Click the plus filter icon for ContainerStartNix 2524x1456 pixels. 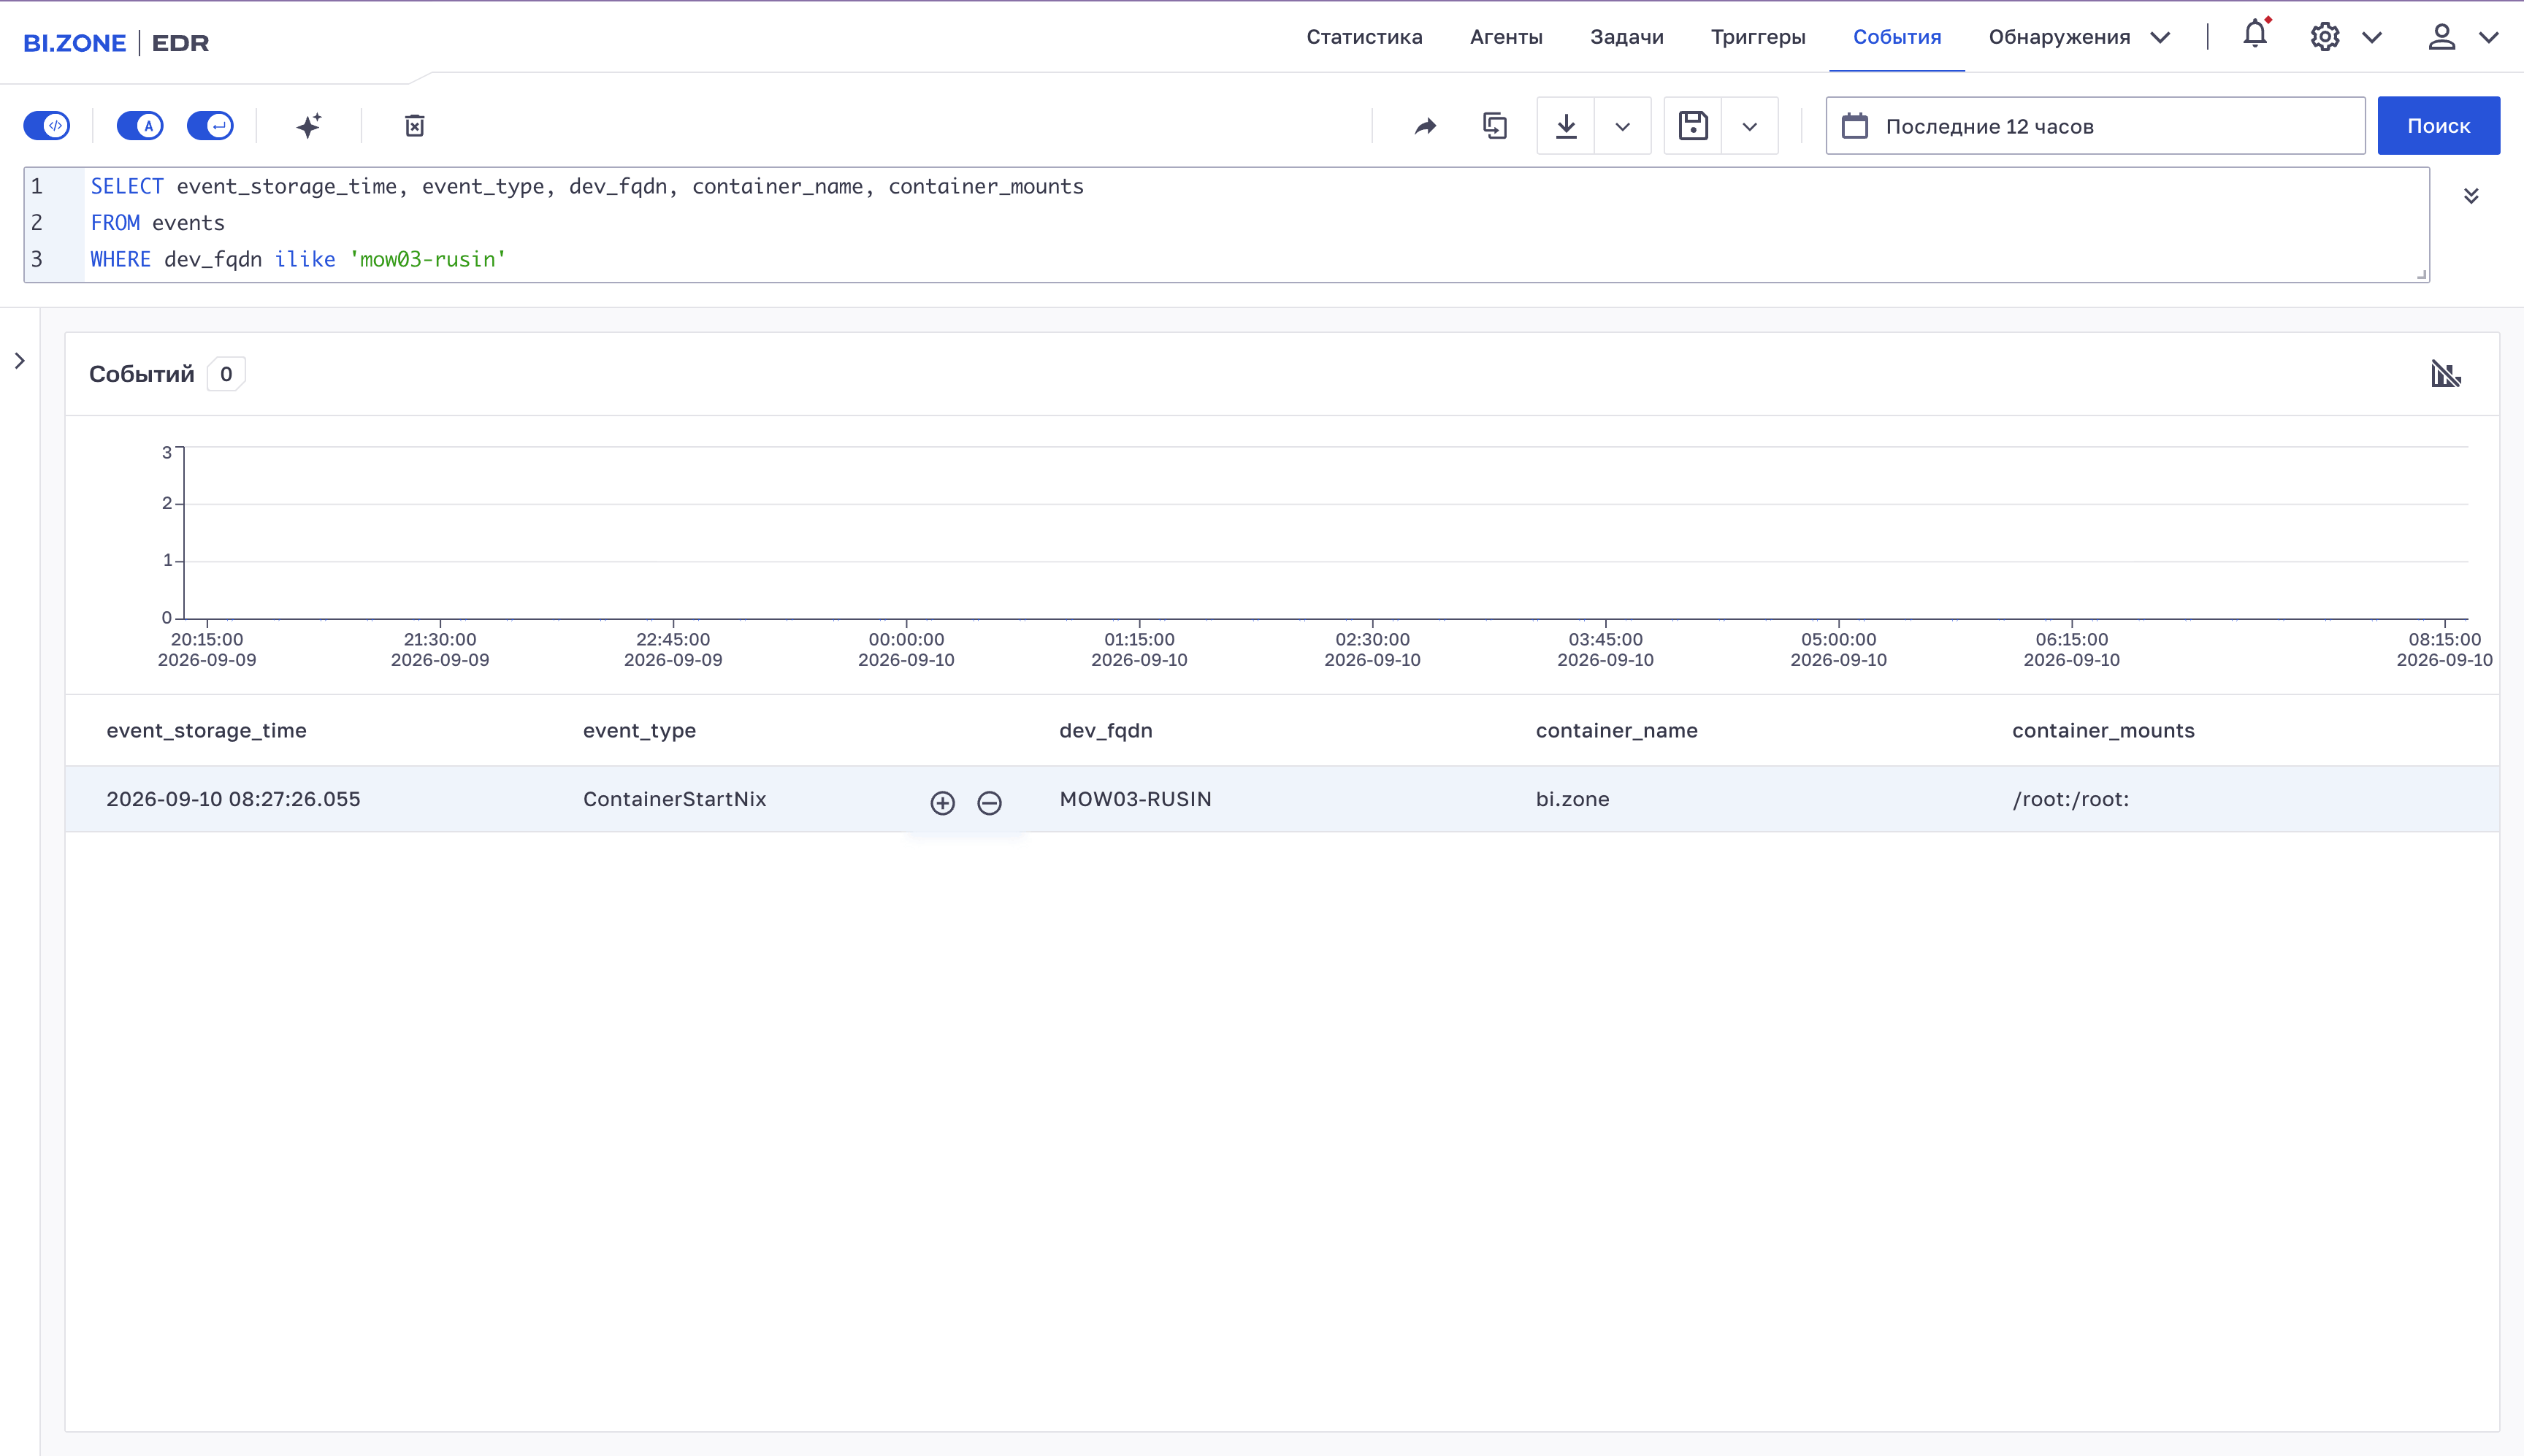[942, 803]
